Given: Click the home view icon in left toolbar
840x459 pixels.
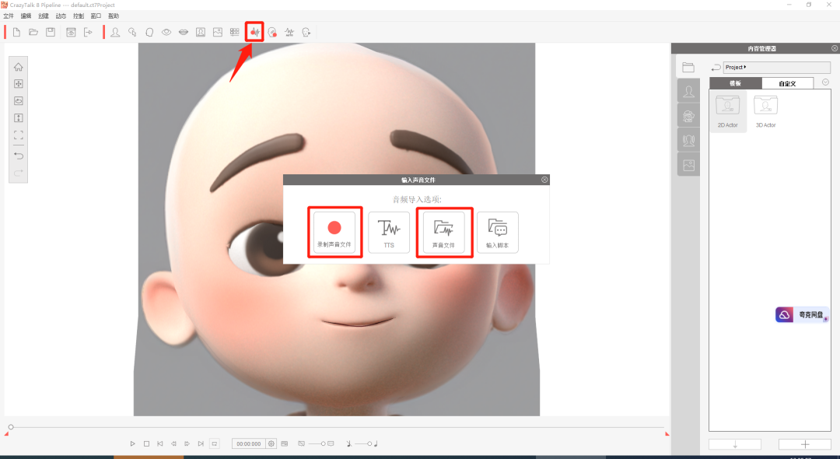Looking at the screenshot, I should pyautogui.click(x=18, y=67).
